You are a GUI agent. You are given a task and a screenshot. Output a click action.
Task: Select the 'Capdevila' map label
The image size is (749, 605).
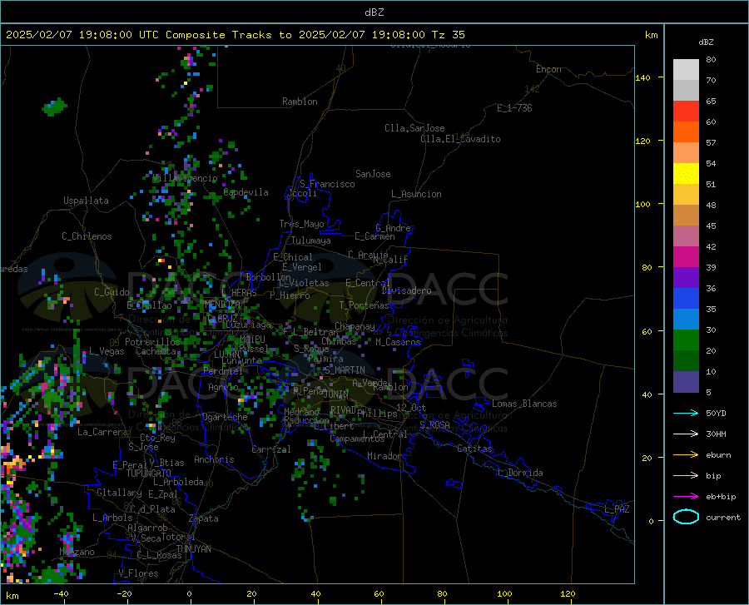tap(246, 192)
